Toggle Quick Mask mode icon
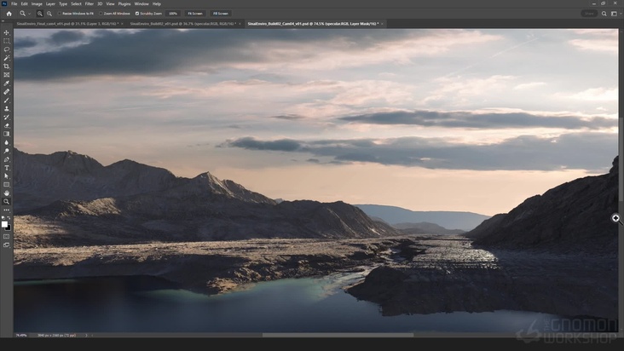 [6, 237]
